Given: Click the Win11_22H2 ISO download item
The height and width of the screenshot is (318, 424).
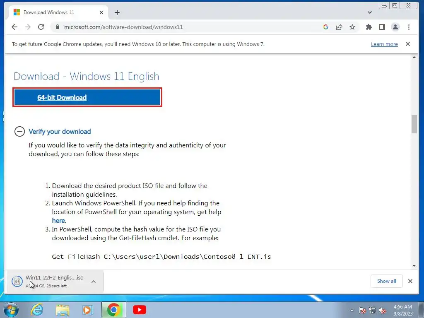Looking at the screenshot, I should click(x=54, y=281).
